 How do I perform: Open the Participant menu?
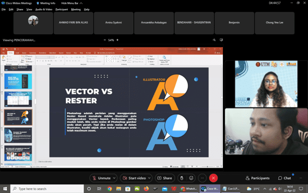point(61,10)
